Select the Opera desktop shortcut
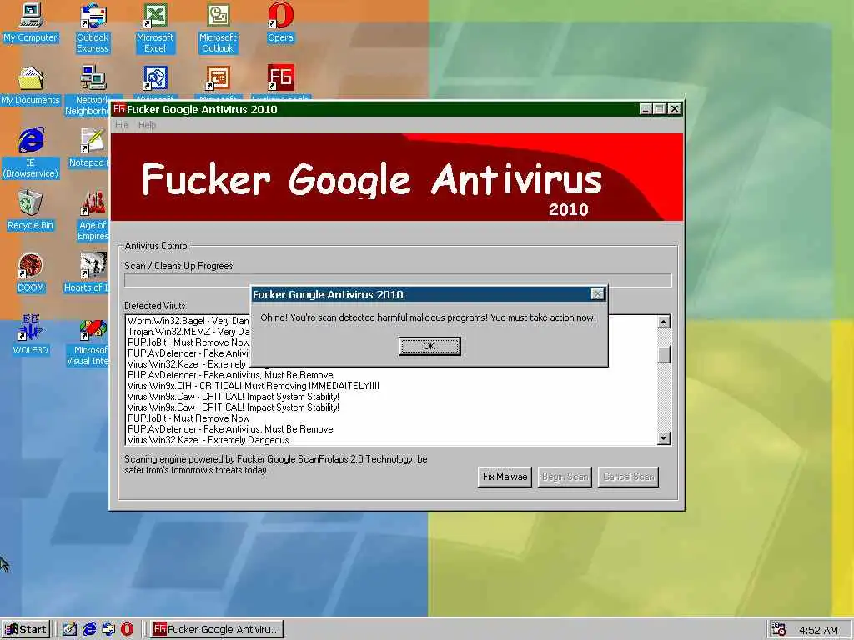This screenshot has height=640, width=854. click(x=280, y=22)
